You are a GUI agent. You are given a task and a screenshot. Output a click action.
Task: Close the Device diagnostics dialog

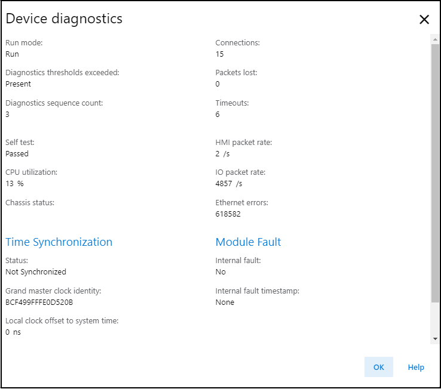pos(424,20)
